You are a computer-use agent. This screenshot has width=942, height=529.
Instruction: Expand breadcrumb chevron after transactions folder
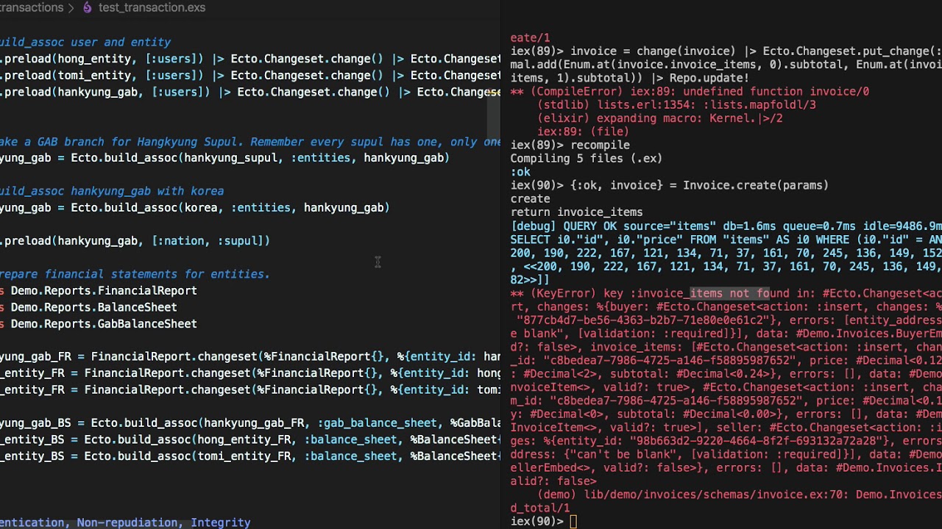pyautogui.click(x=72, y=7)
